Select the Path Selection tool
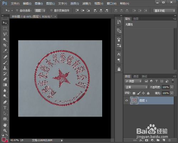Viewport: 178px width, 143px height. 5,113
